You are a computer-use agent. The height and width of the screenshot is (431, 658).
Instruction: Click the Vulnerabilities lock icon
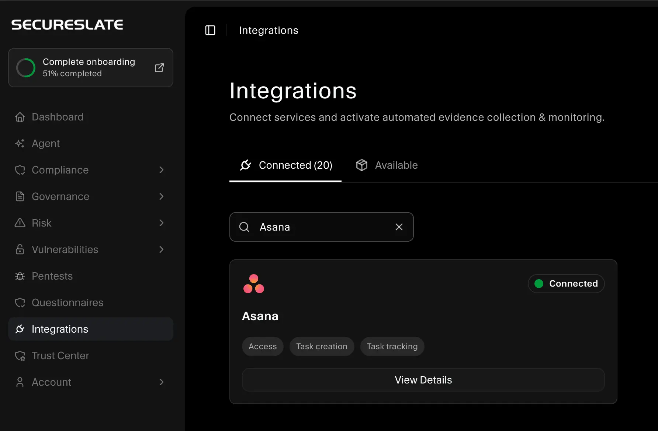tap(20, 249)
